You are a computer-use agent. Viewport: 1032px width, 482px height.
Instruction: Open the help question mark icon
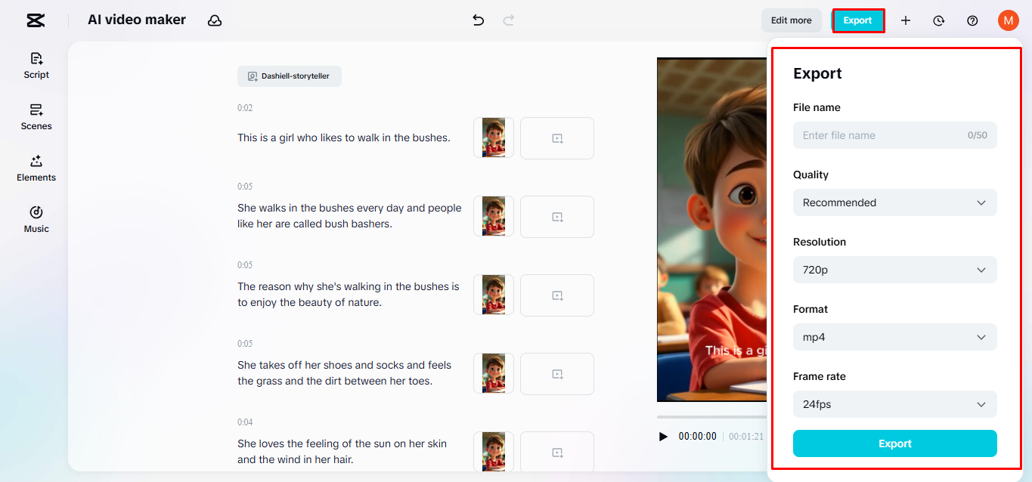coord(973,20)
